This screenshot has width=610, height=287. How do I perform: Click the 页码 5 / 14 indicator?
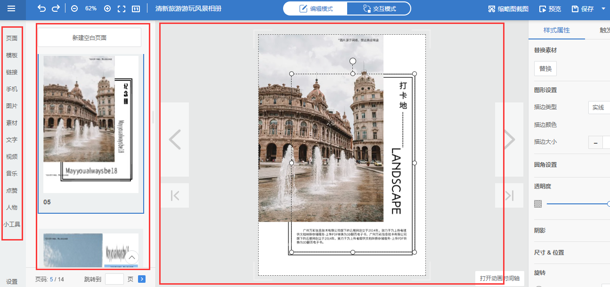click(49, 279)
